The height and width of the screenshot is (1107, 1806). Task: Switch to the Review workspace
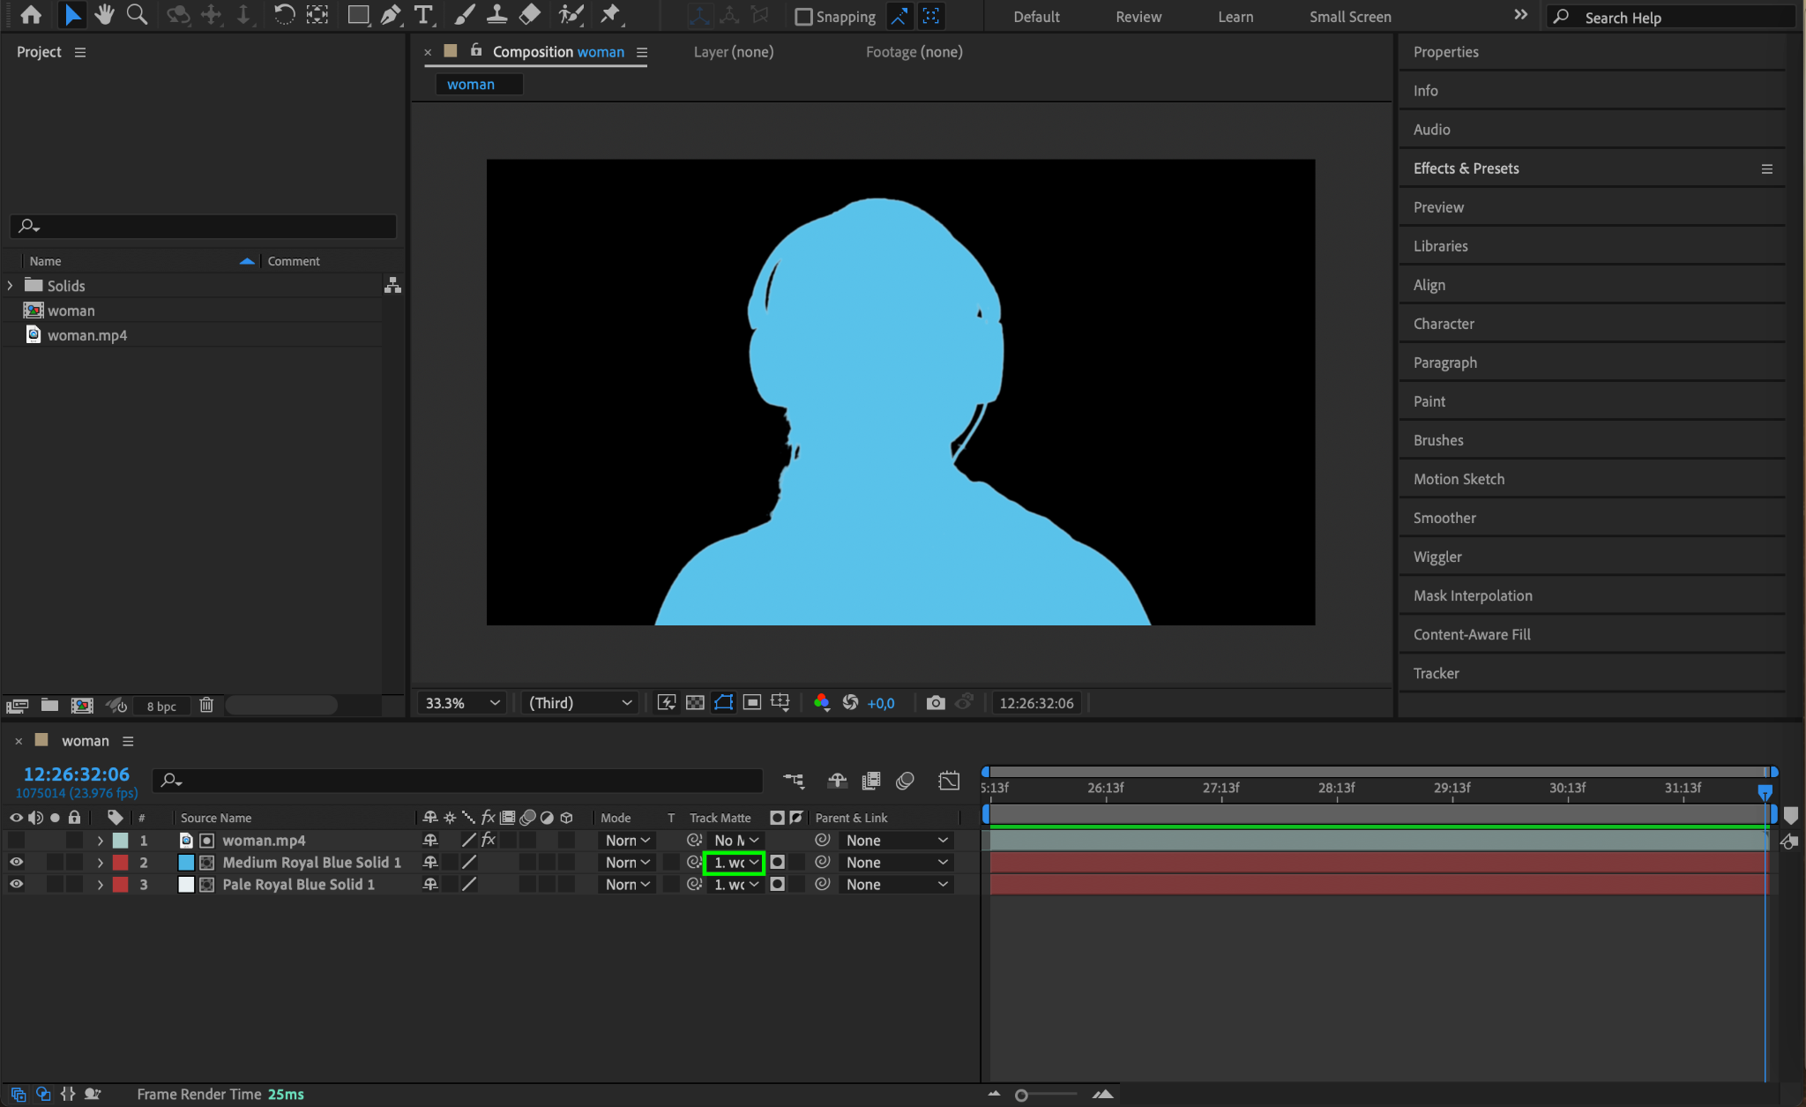(x=1138, y=17)
